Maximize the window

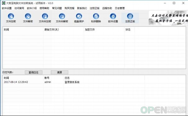174,3
